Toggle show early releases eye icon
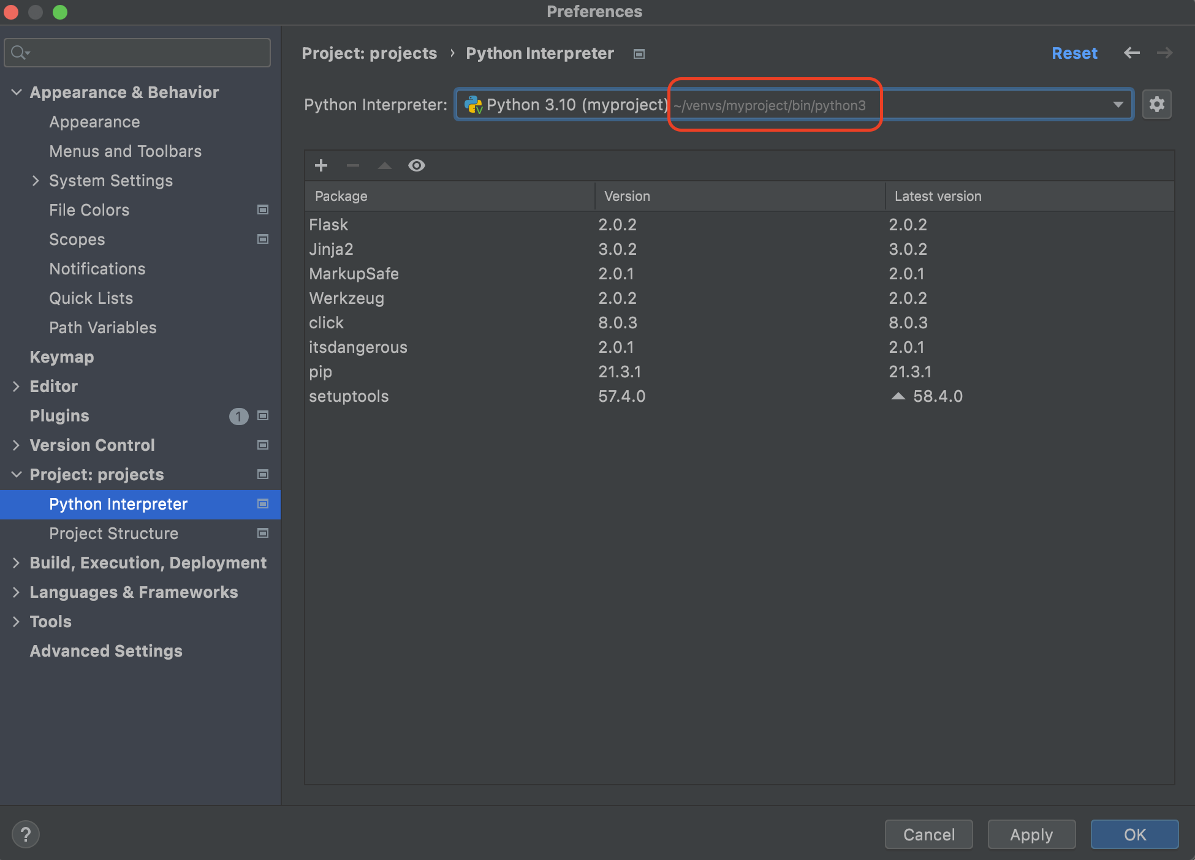Image resolution: width=1195 pixels, height=860 pixels. (x=417, y=165)
